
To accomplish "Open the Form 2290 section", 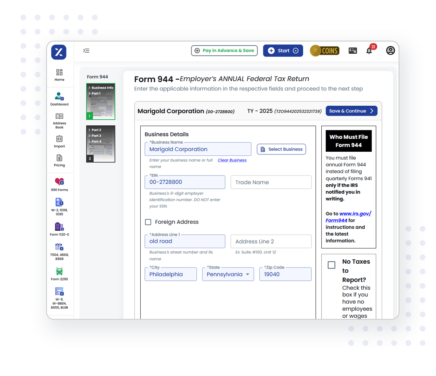I will (59, 273).
